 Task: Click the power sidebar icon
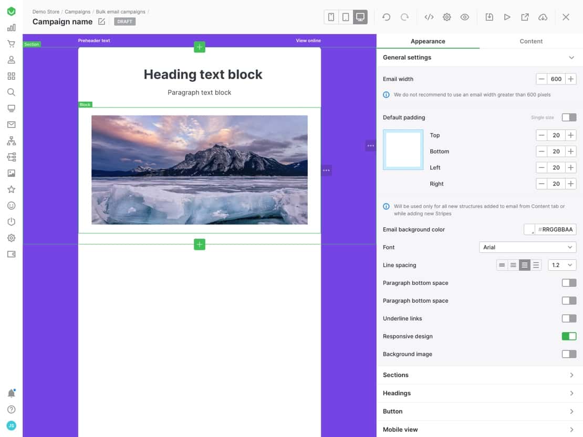[x=11, y=222]
